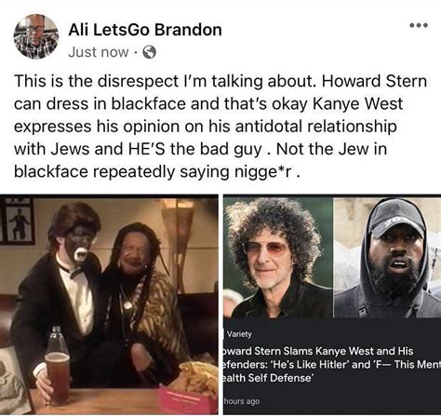Open the right attached article screenshot
Screen dimensions: 441x417
coord(332,305)
